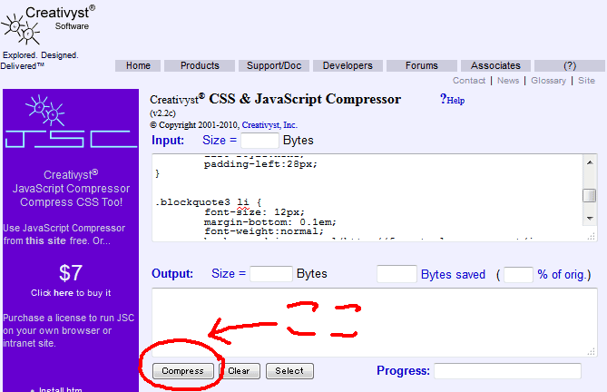Click the Select button
This screenshot has height=392, width=607.
(x=289, y=371)
